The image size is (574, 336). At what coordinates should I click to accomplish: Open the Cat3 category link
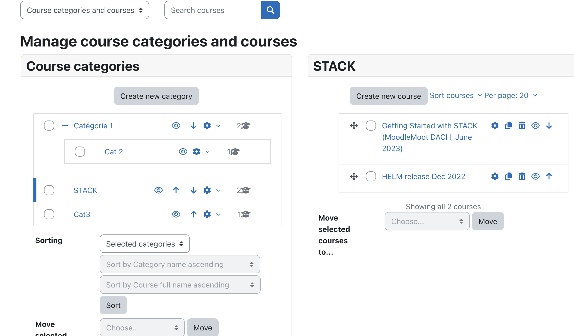pos(82,214)
